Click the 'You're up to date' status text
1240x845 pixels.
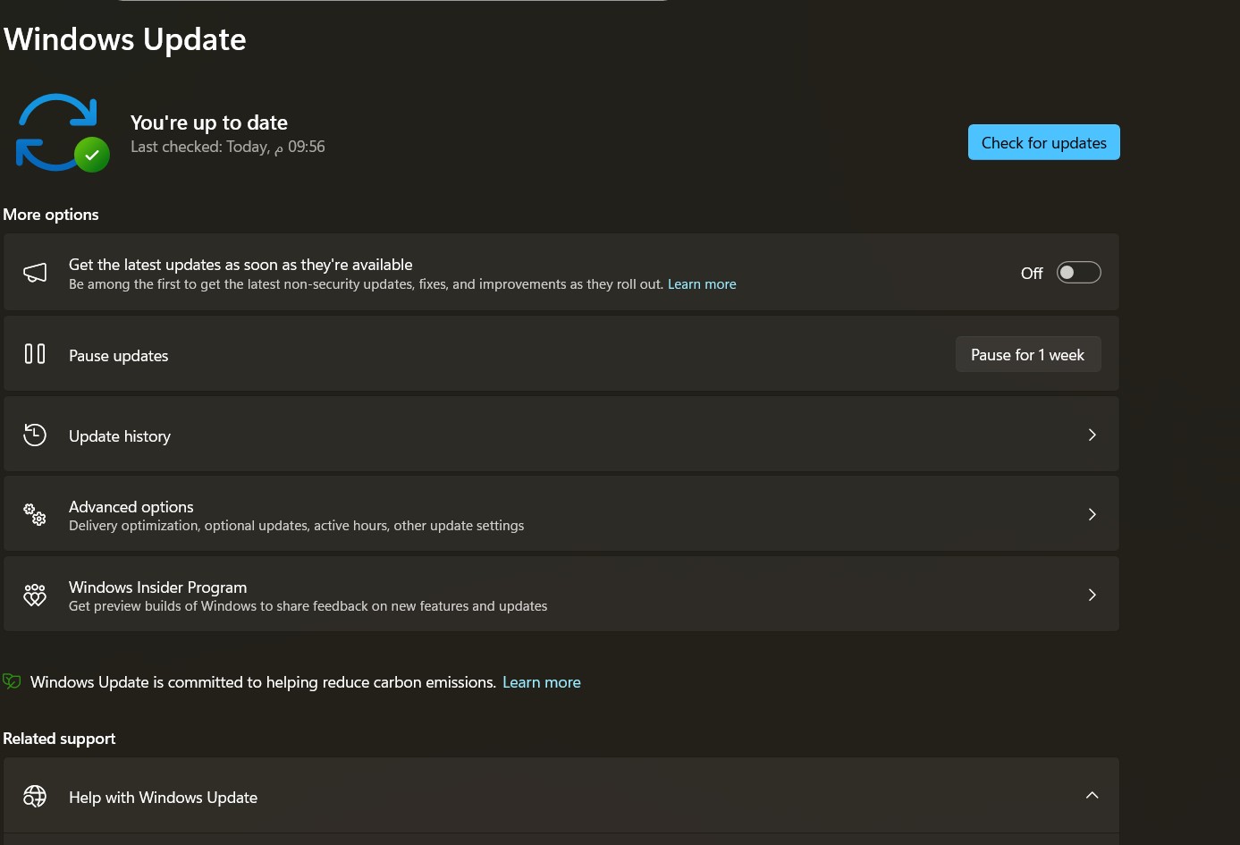click(x=209, y=123)
